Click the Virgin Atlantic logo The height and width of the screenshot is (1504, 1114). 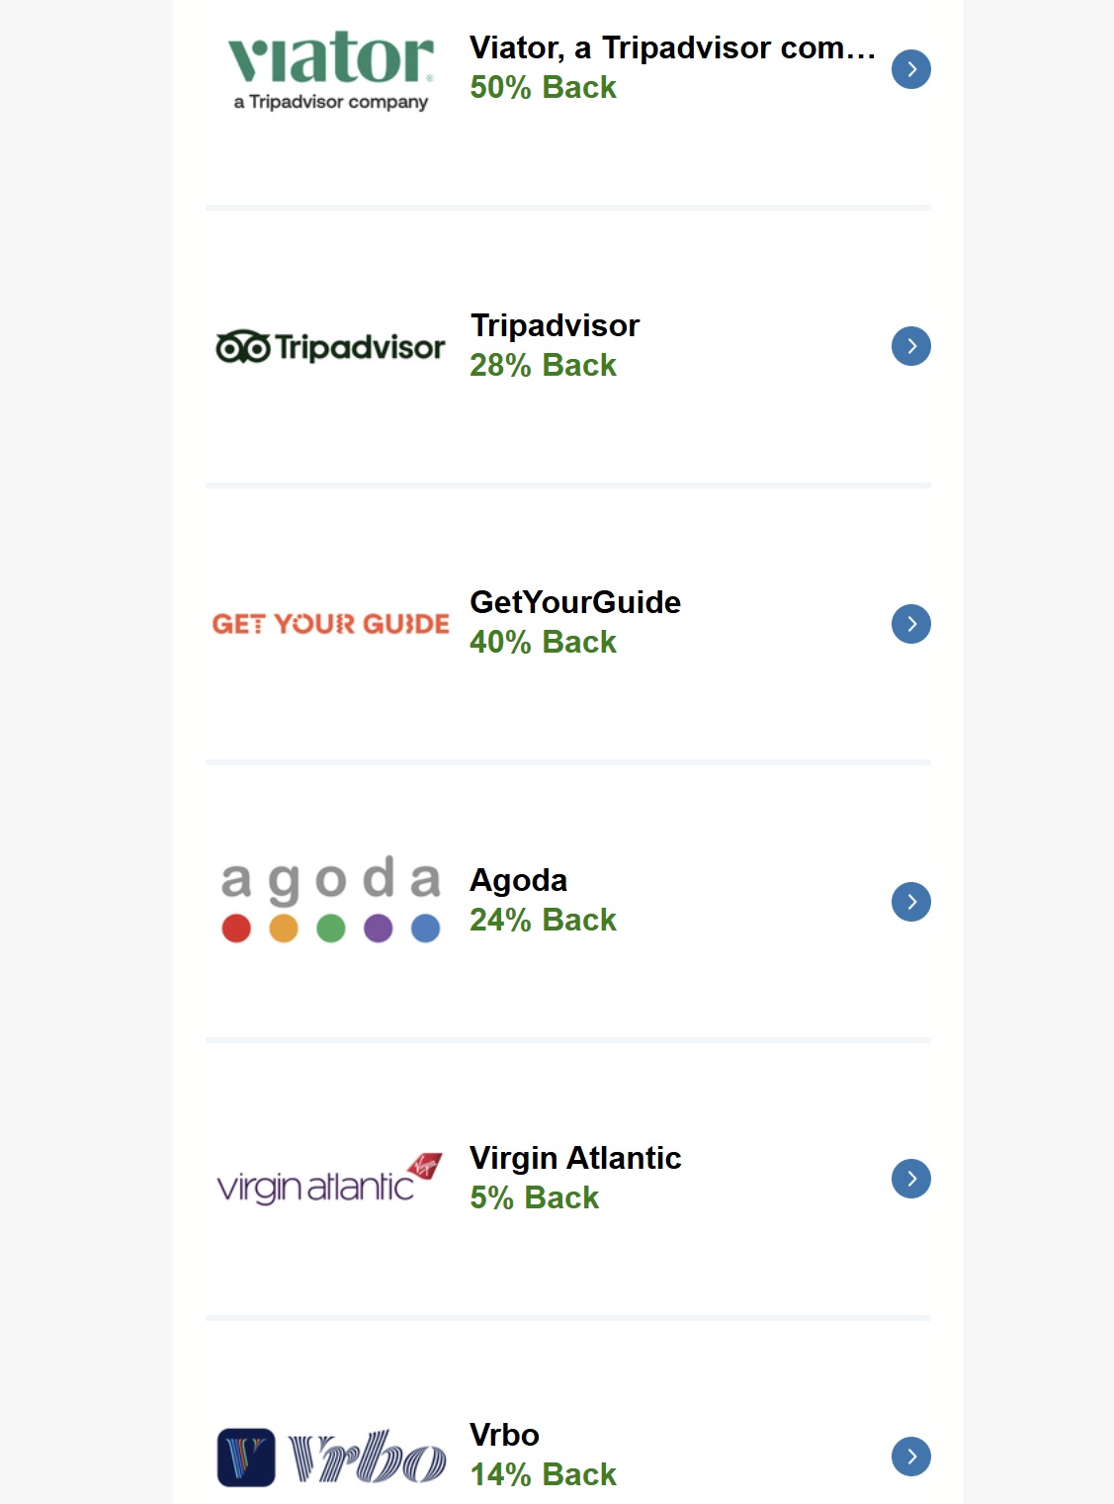point(330,1179)
